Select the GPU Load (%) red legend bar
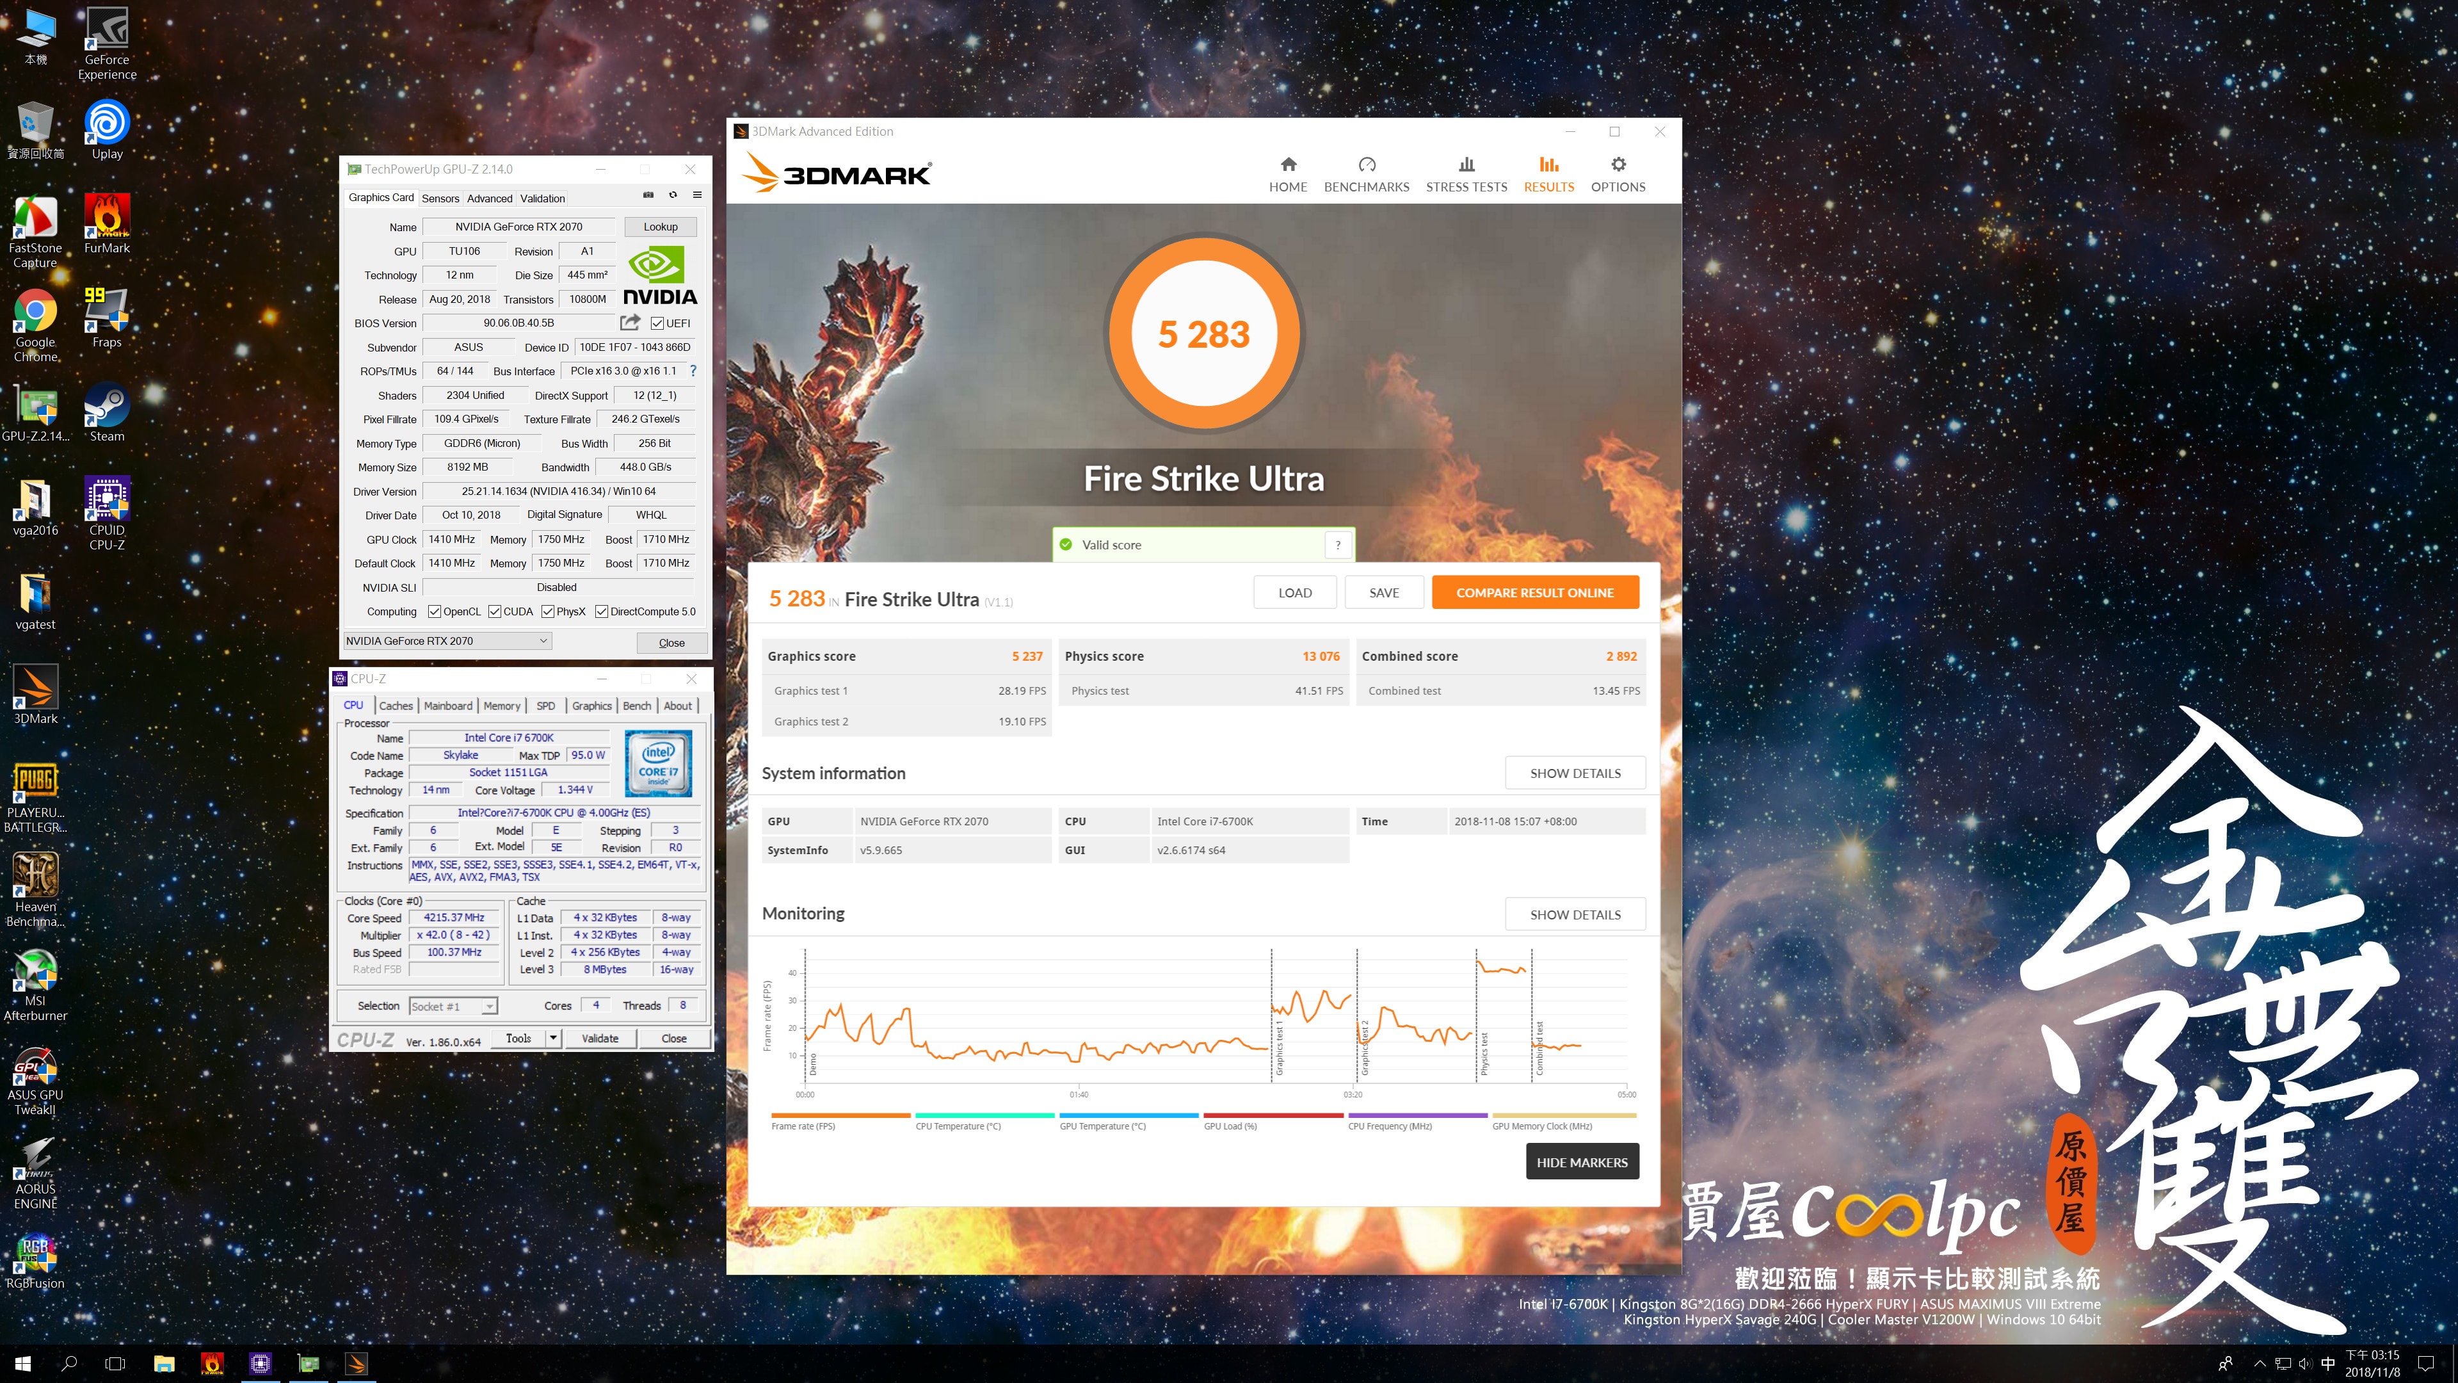The width and height of the screenshot is (2458, 1383). (x=1273, y=1115)
